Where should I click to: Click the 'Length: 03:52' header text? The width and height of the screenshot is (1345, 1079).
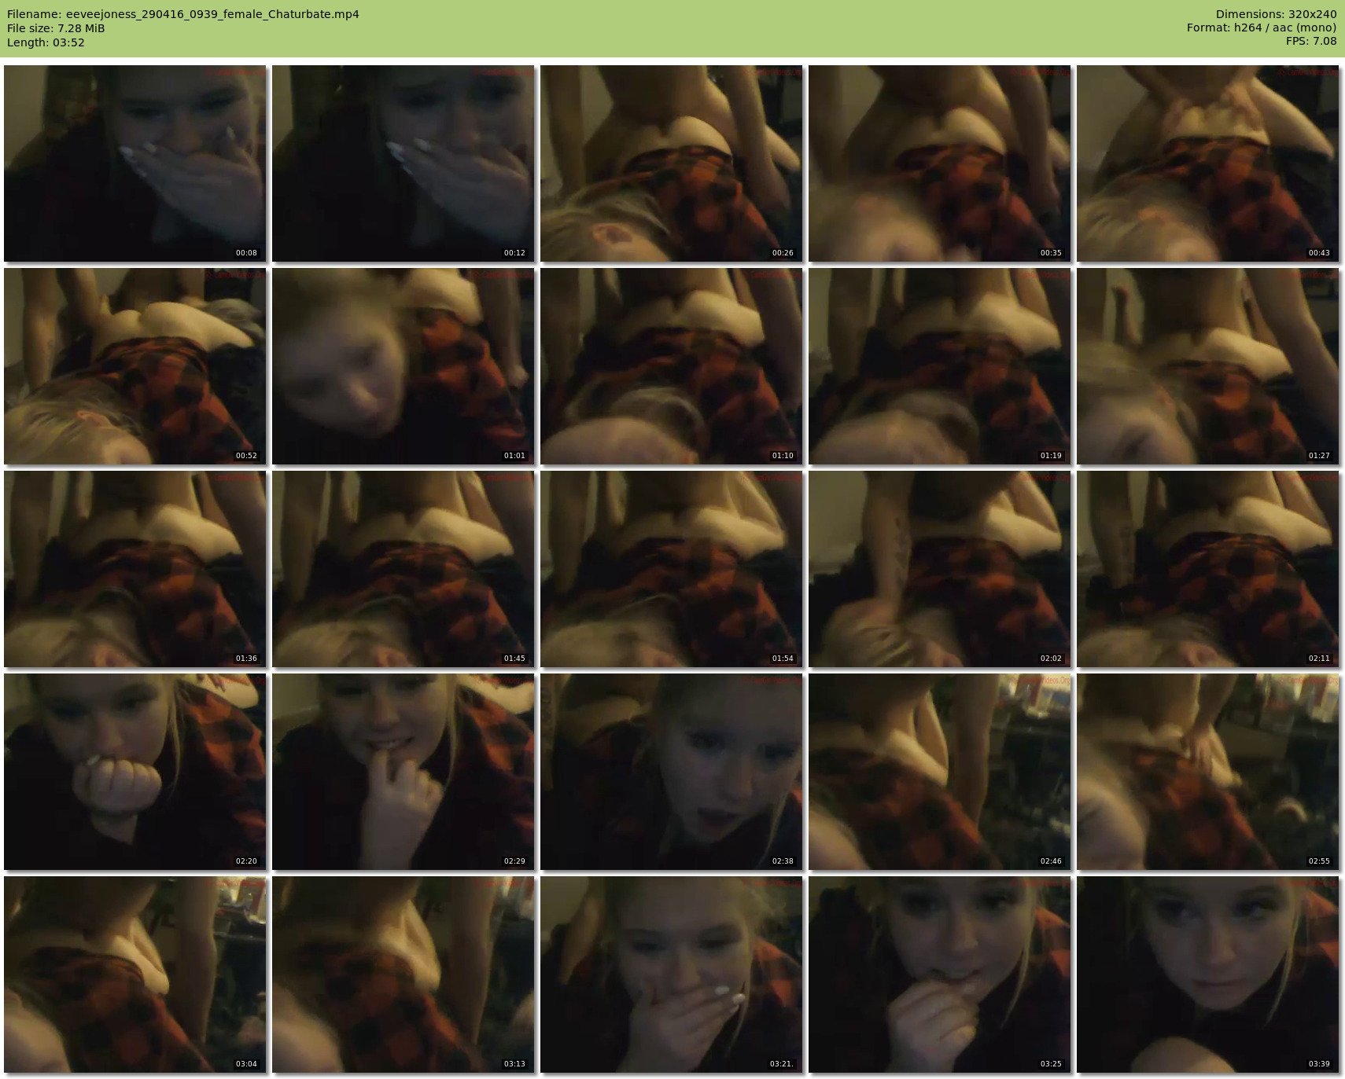pyautogui.click(x=46, y=42)
